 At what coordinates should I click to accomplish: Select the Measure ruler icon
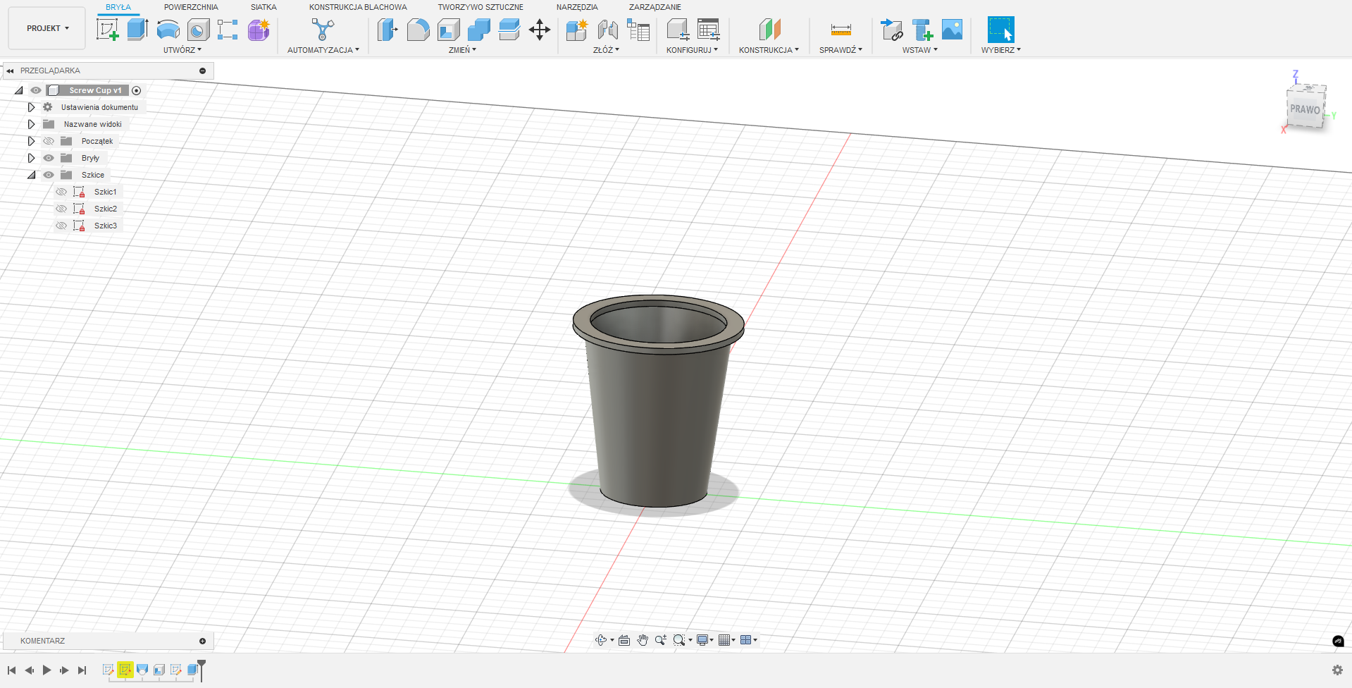pos(841,30)
